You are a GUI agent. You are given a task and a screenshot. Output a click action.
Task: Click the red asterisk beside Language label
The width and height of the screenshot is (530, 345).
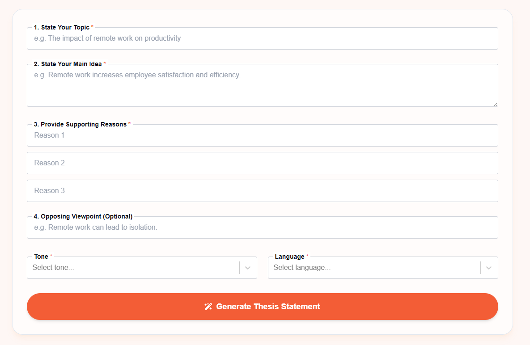(307, 256)
